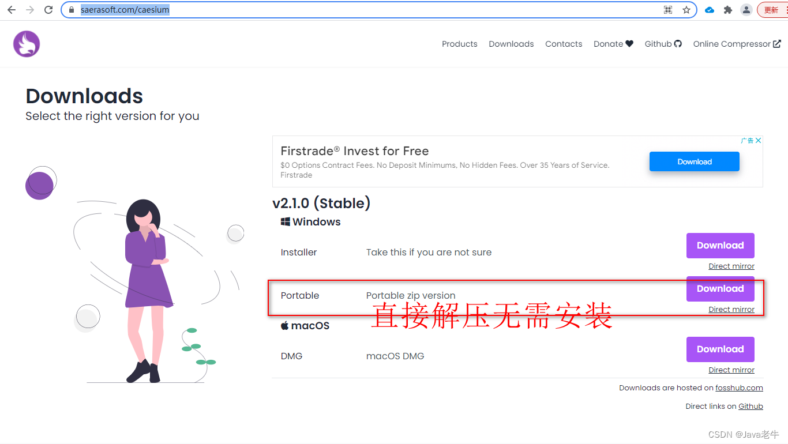Open the extensions puzzle icon
The width and height of the screenshot is (788, 444).
click(x=728, y=10)
